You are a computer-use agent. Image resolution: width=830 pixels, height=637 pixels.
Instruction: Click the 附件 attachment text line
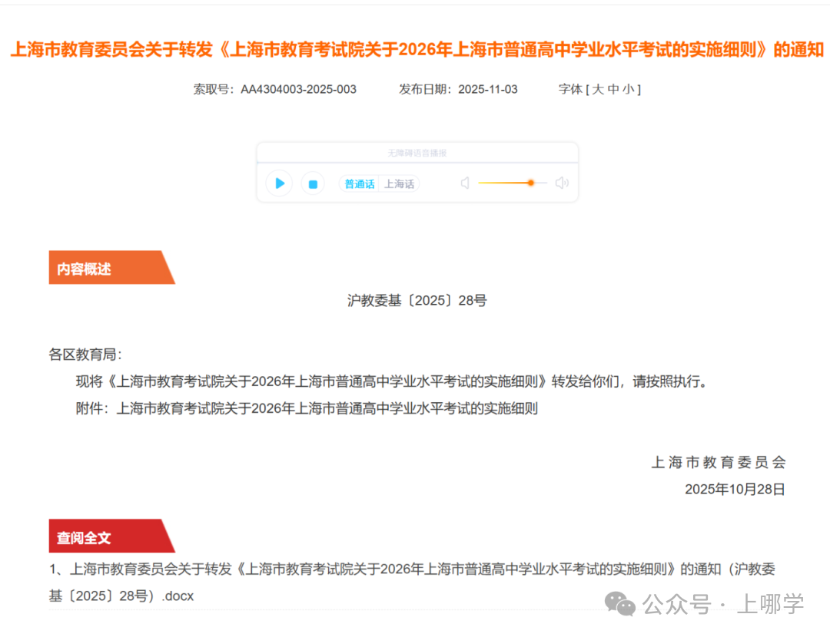(307, 408)
